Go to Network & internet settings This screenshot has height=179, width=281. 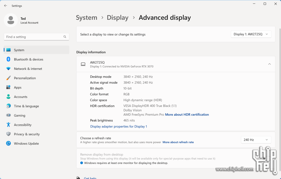(37, 68)
